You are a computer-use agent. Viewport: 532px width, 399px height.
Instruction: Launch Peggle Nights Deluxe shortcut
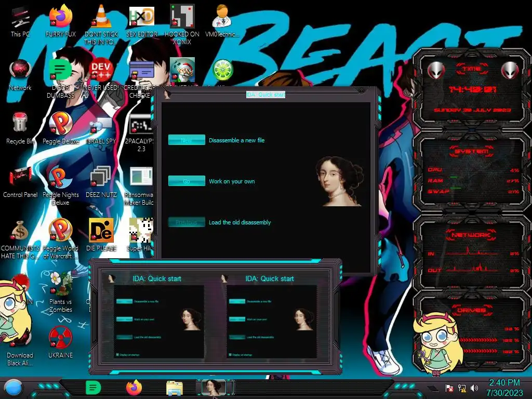click(60, 185)
